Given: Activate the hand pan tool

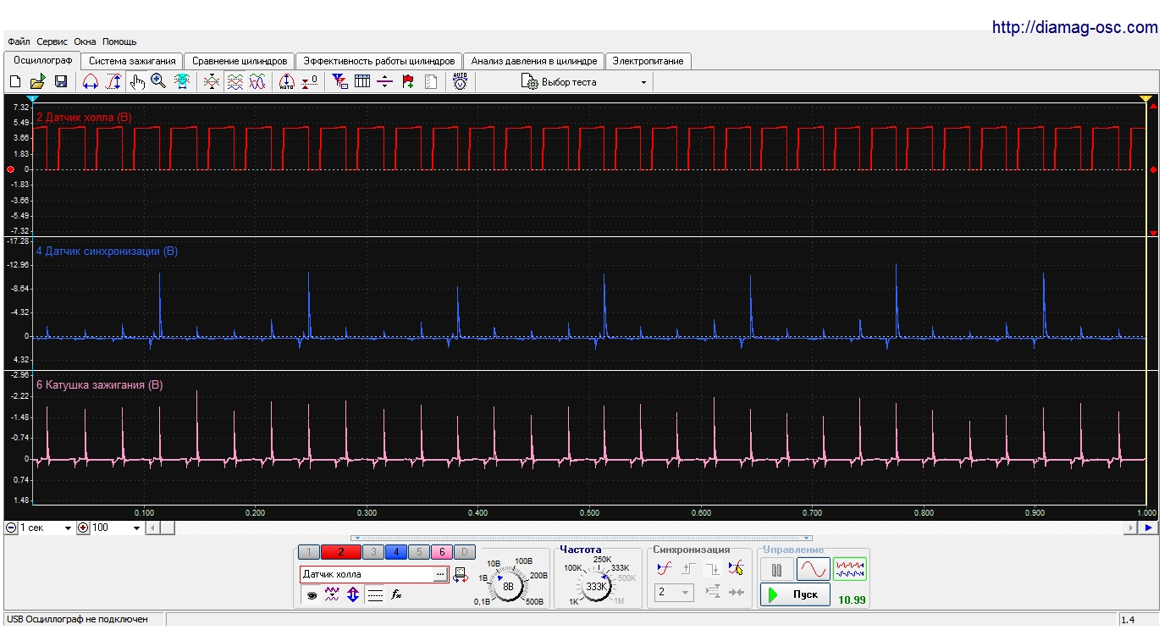Looking at the screenshot, I should 137,82.
